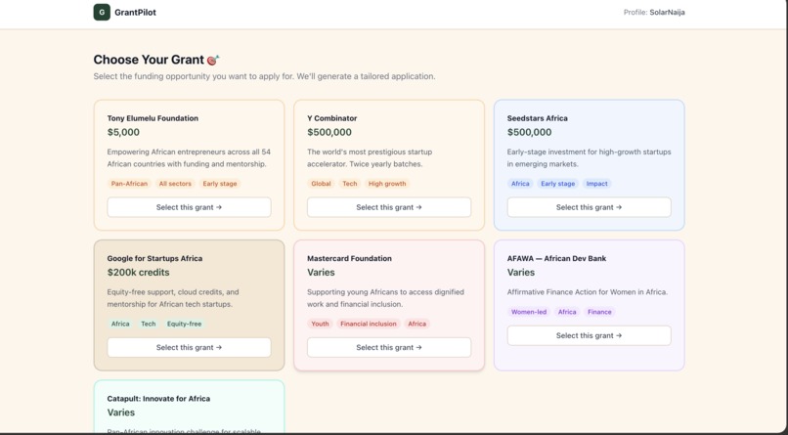Click the Africa tag on AFAWA card
This screenshot has height=435, width=788.
tap(567, 312)
